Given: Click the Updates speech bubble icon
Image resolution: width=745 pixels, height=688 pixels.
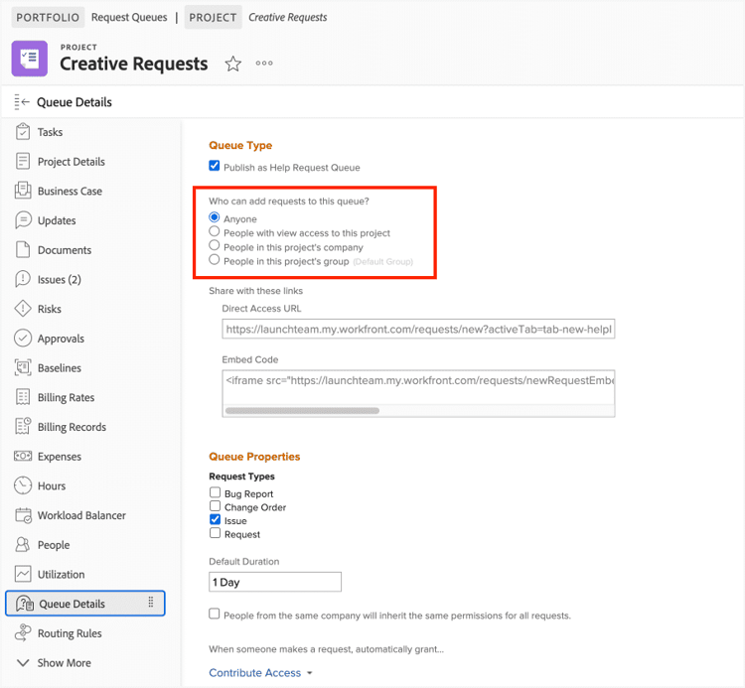Looking at the screenshot, I should point(22,220).
